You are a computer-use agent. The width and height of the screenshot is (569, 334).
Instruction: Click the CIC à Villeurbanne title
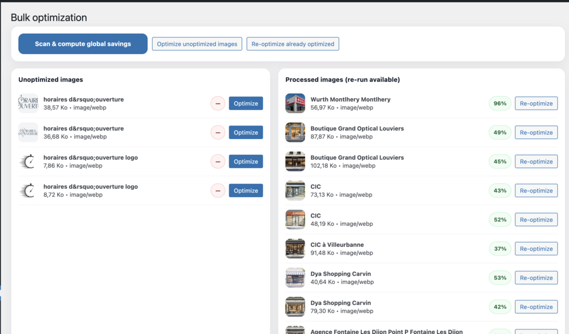[337, 245]
